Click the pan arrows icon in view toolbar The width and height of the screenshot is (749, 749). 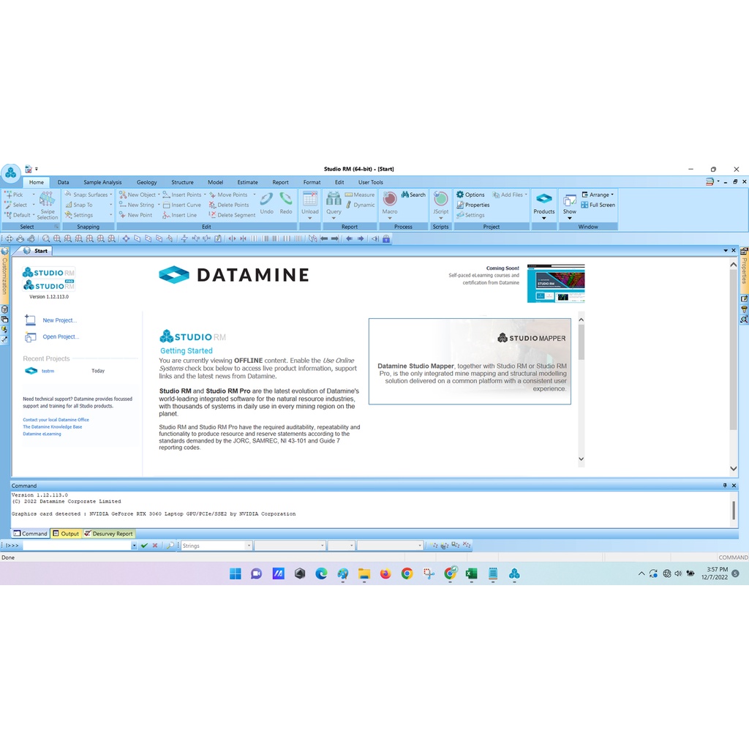(9, 238)
